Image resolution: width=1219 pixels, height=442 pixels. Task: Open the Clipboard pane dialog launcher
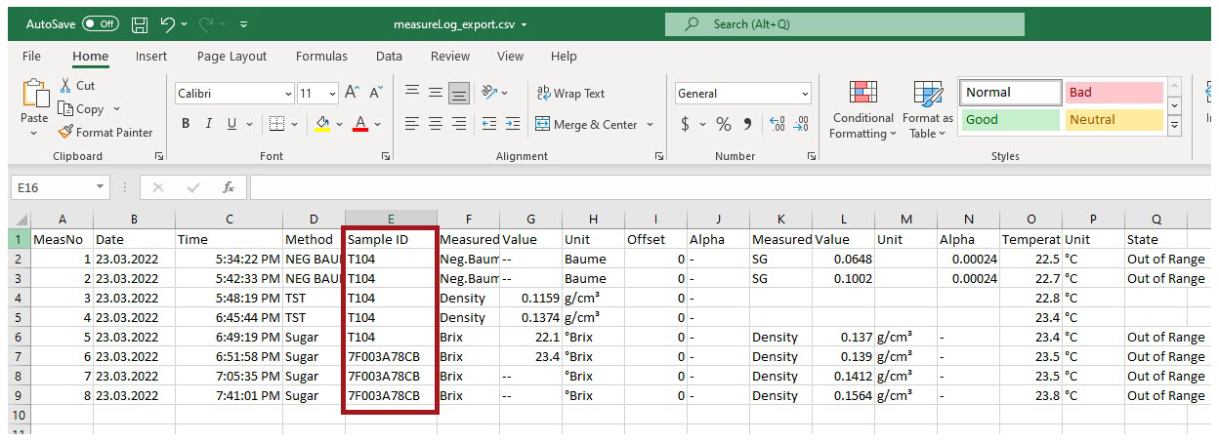tap(159, 156)
